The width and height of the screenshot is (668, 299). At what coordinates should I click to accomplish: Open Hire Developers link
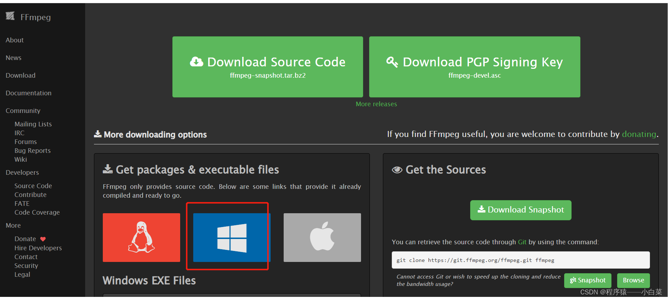click(x=38, y=248)
